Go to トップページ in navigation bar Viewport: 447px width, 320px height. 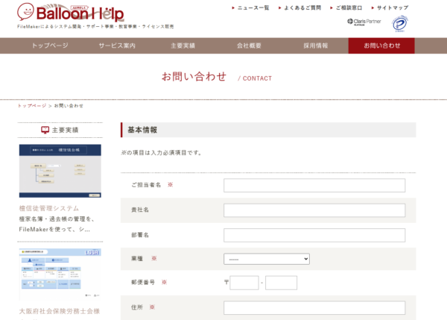[x=50, y=46]
